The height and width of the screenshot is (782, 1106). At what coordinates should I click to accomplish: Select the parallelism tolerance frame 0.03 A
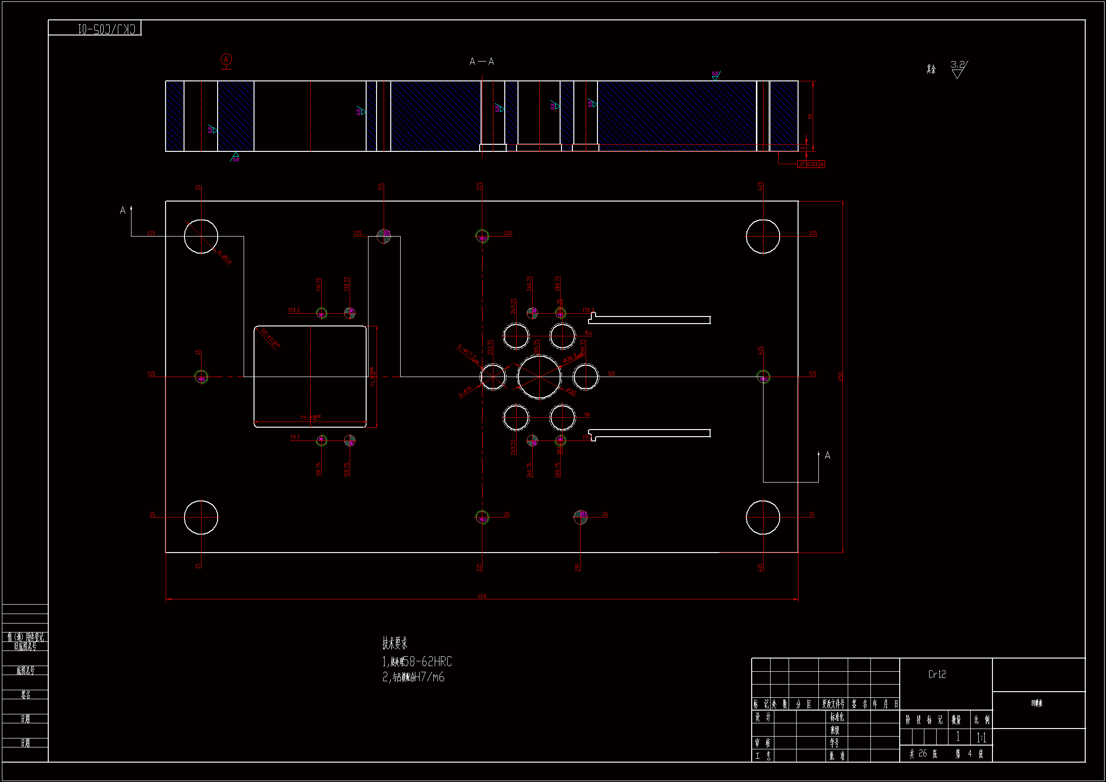pyautogui.click(x=812, y=164)
